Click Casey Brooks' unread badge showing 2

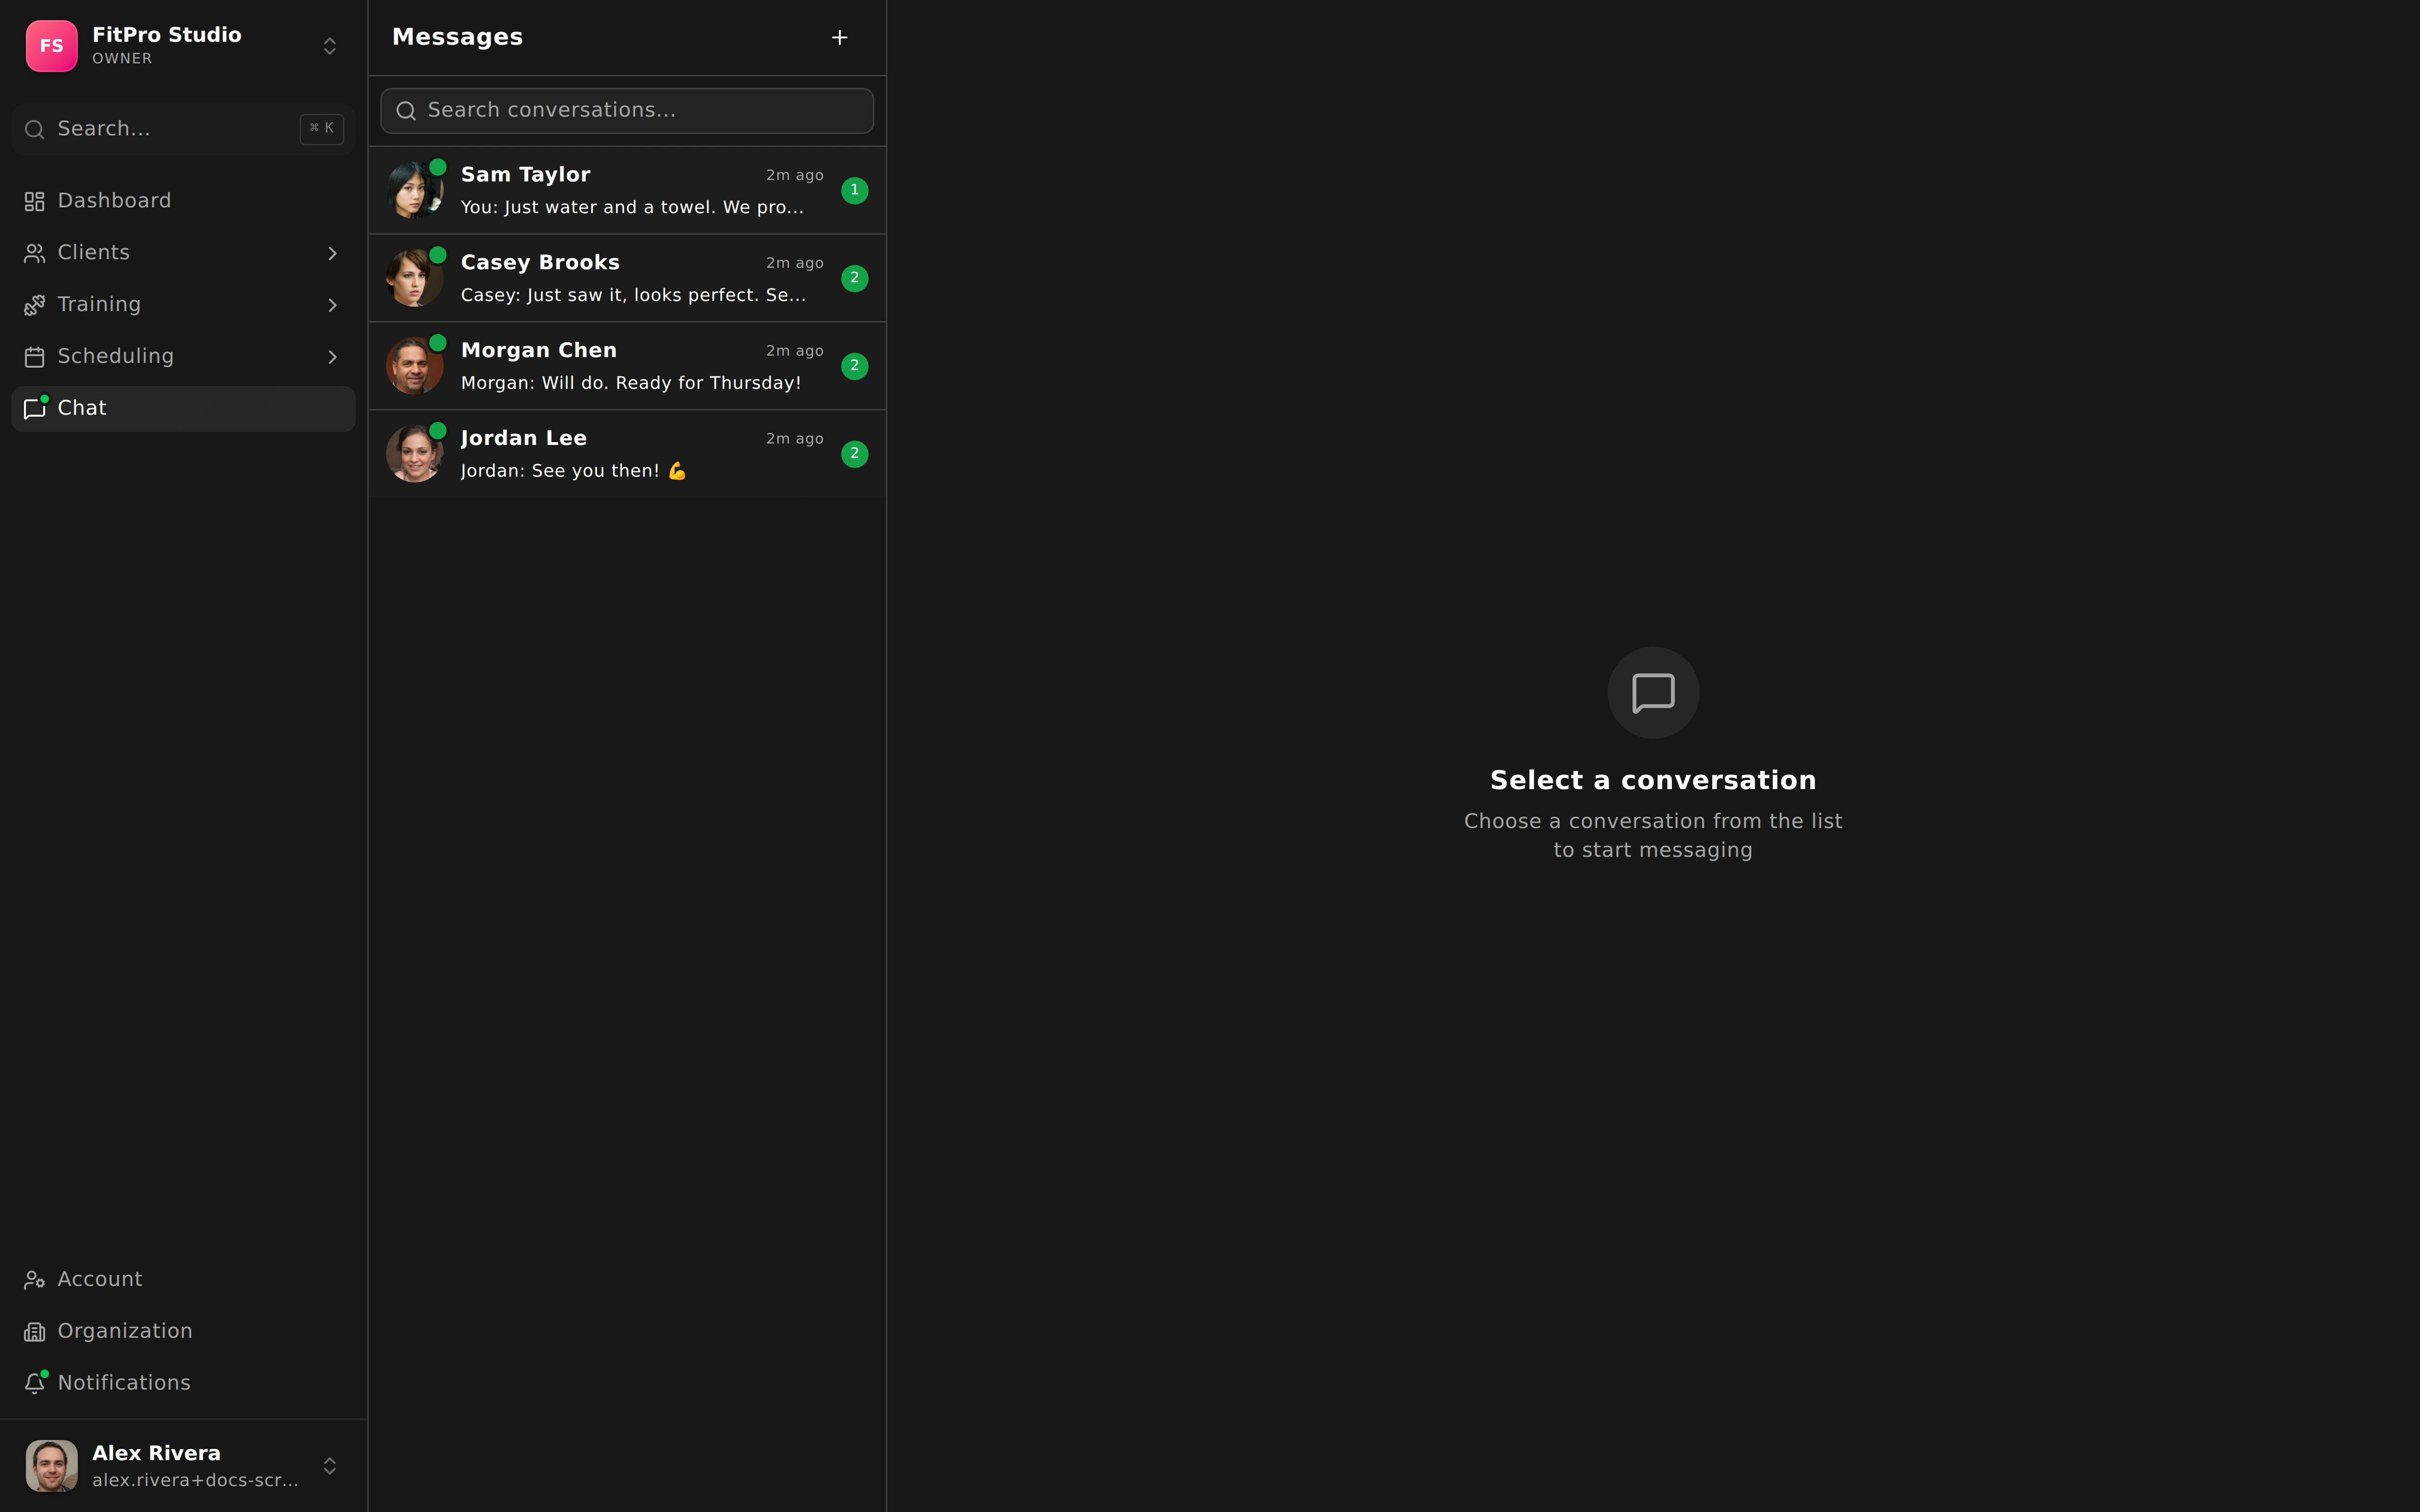pos(855,278)
